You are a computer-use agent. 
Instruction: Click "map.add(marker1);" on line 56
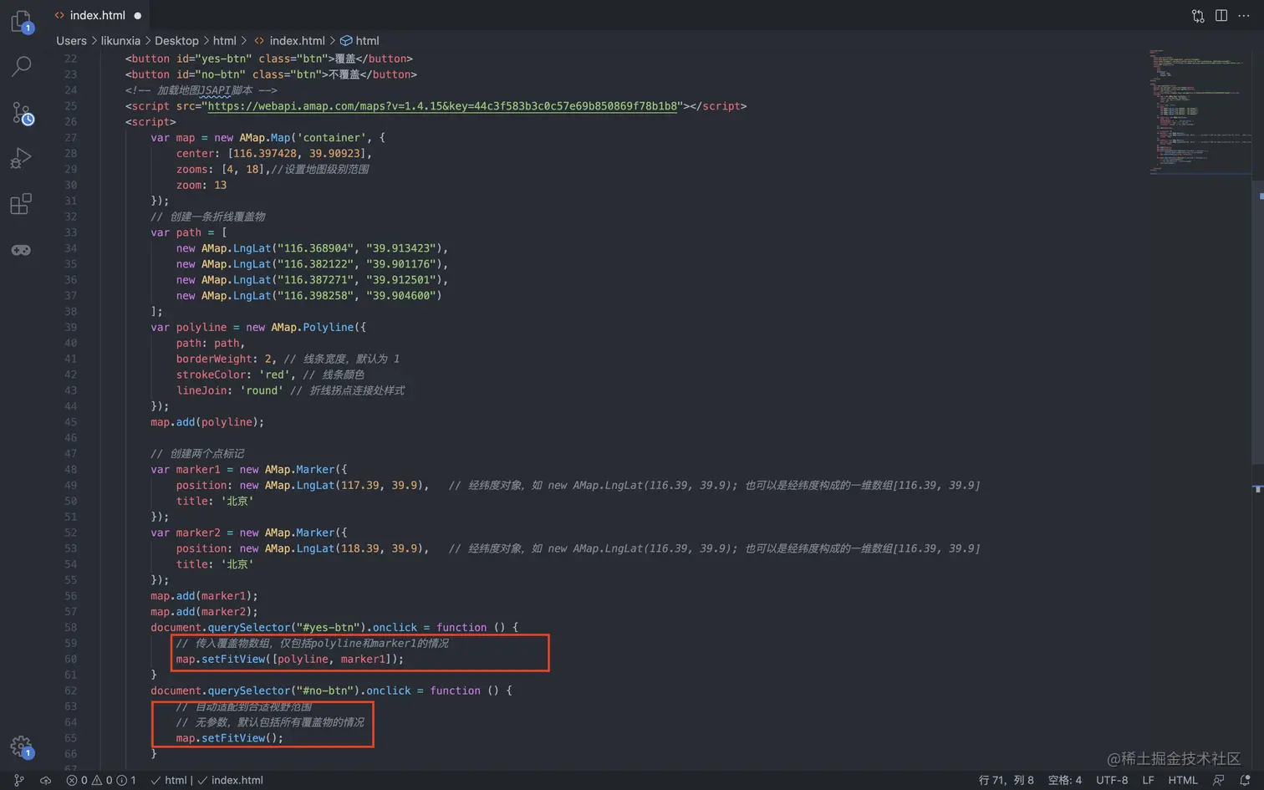pos(204,596)
